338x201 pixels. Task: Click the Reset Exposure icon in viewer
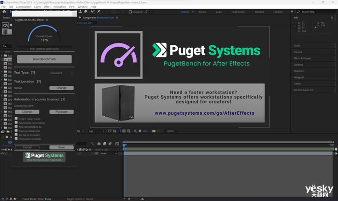coord(141,131)
